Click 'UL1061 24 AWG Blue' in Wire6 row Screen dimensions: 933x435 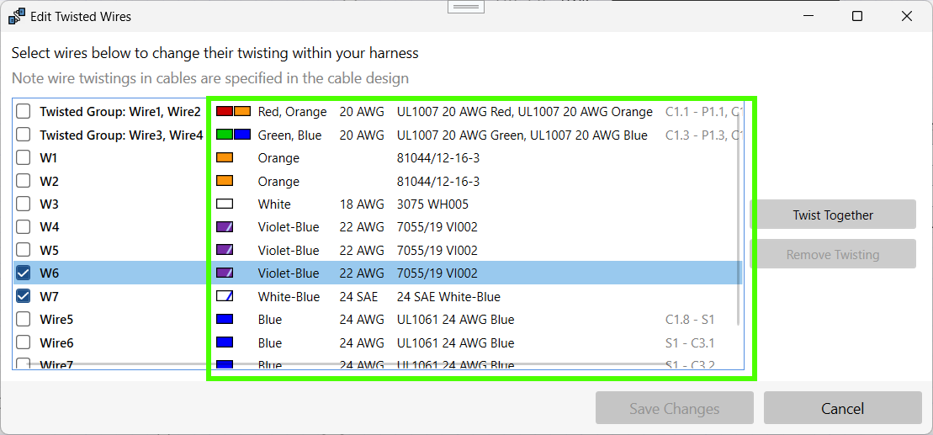(x=455, y=343)
